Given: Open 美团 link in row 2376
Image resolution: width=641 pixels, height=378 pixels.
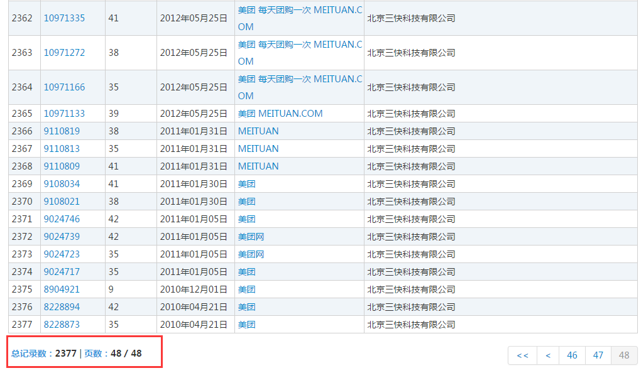Looking at the screenshot, I should point(246,307).
